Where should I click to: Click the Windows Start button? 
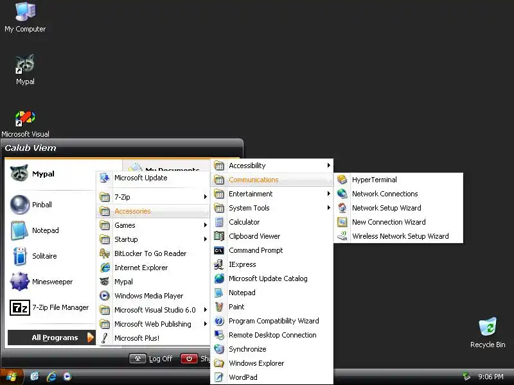[12, 377]
